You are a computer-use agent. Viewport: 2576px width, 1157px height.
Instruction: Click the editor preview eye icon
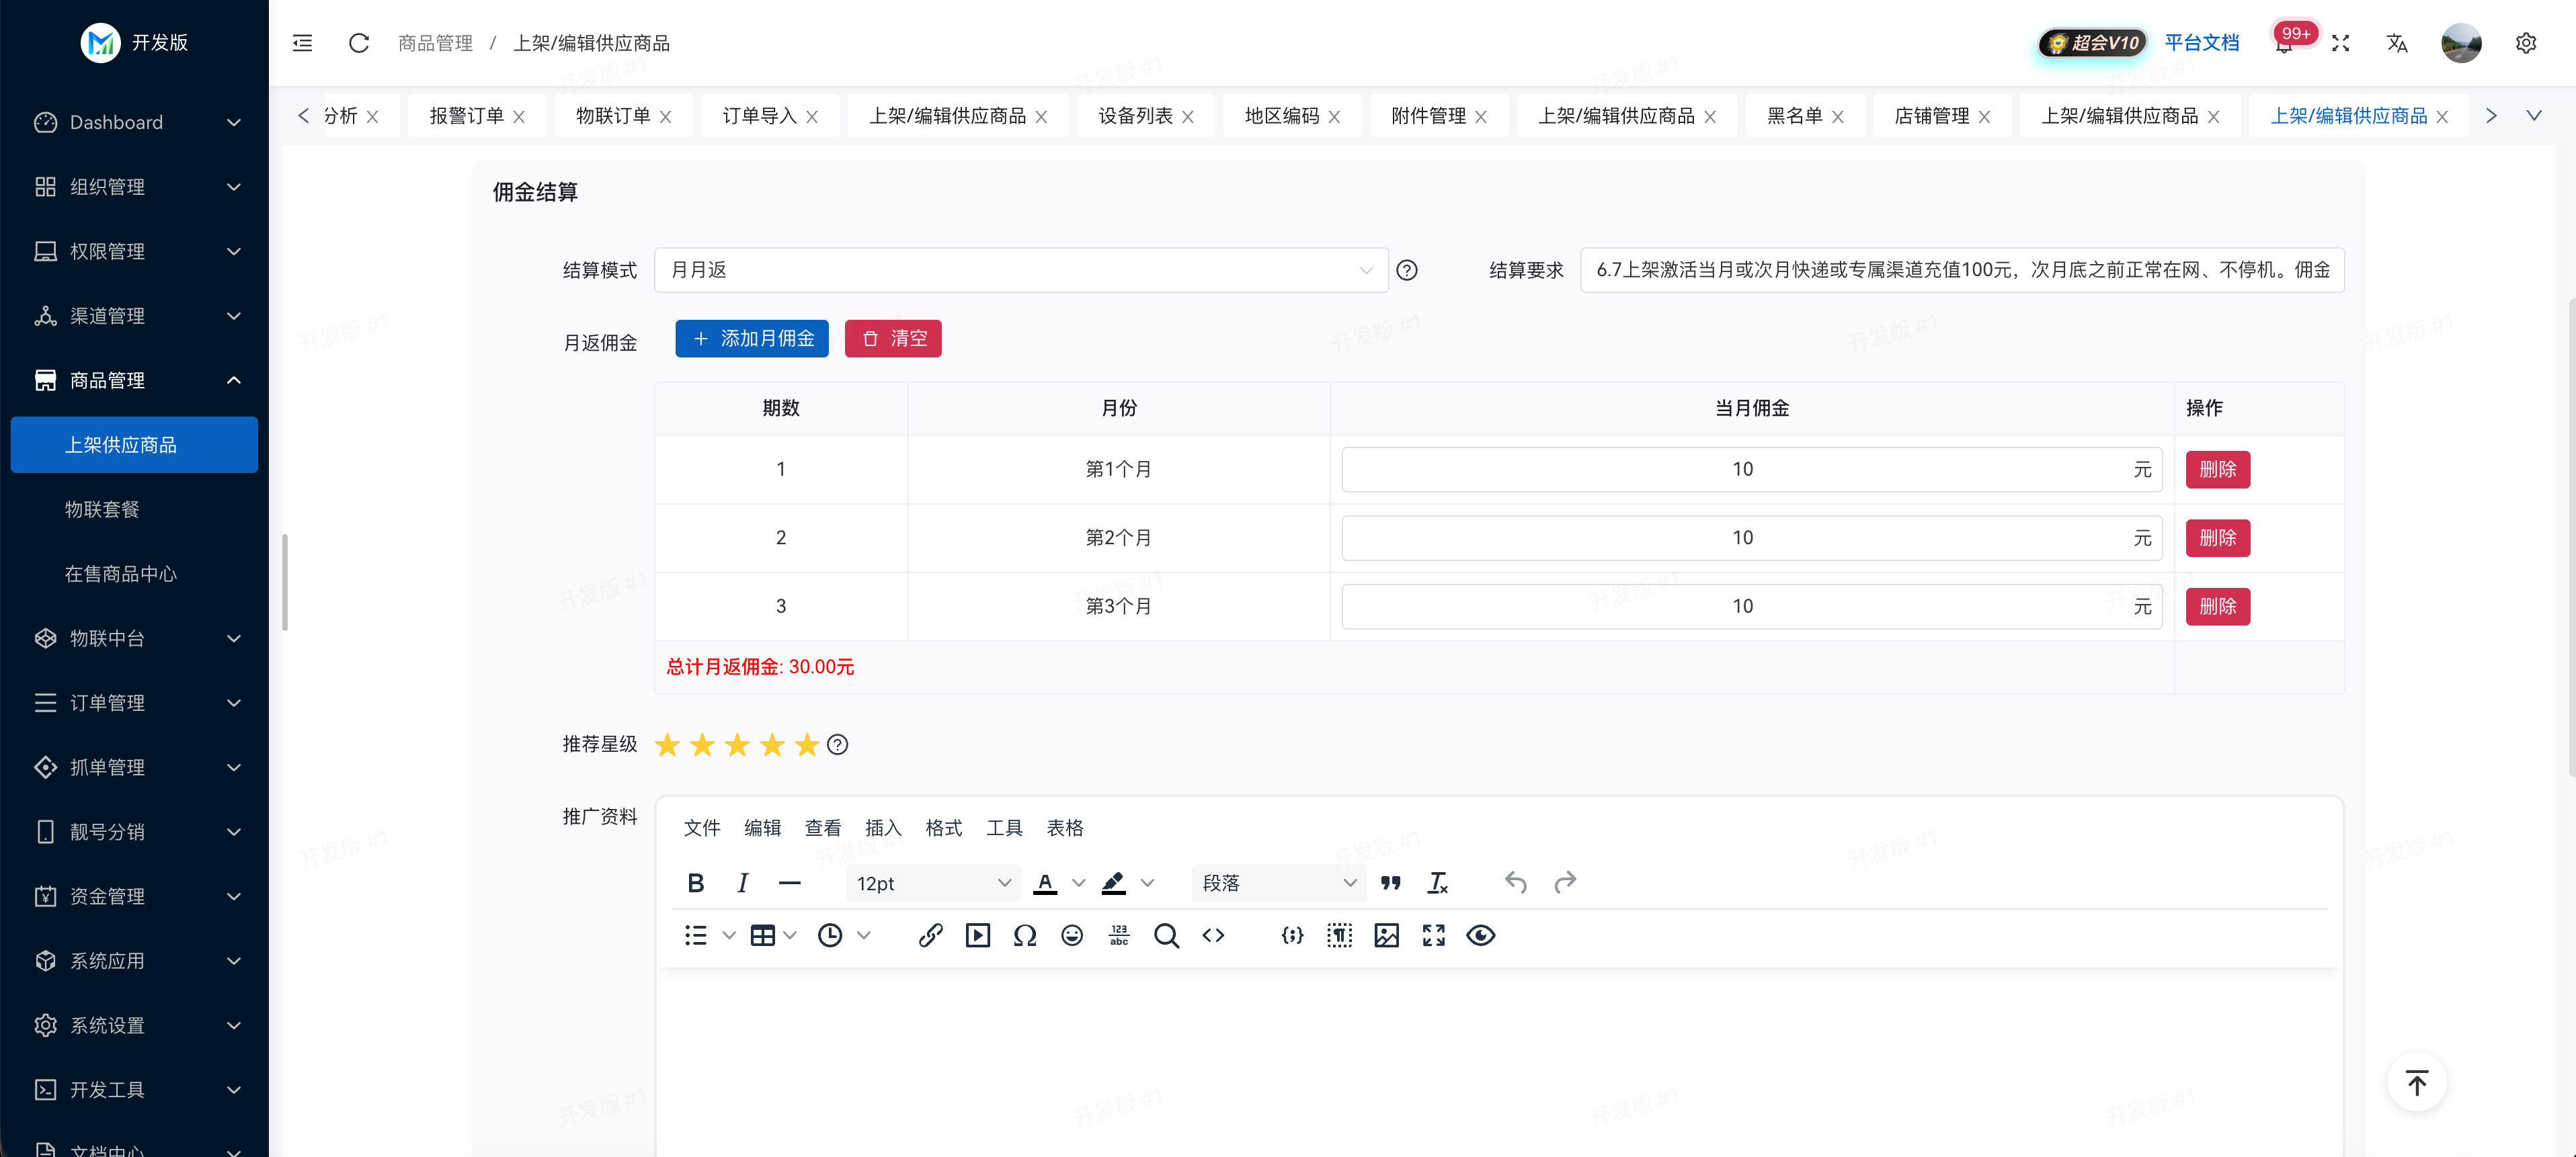1480,935
